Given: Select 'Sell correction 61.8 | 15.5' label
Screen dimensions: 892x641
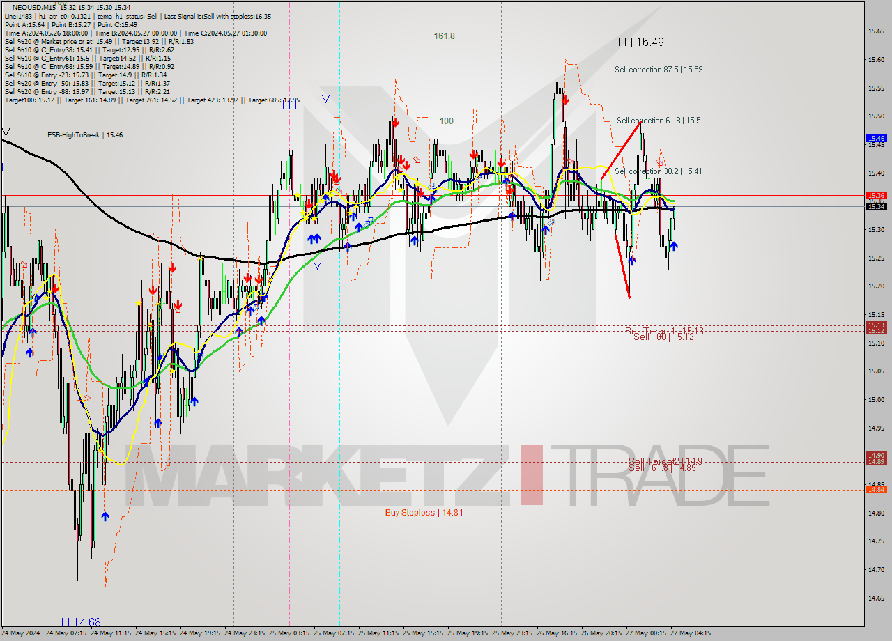Looking at the screenshot, I should (659, 121).
